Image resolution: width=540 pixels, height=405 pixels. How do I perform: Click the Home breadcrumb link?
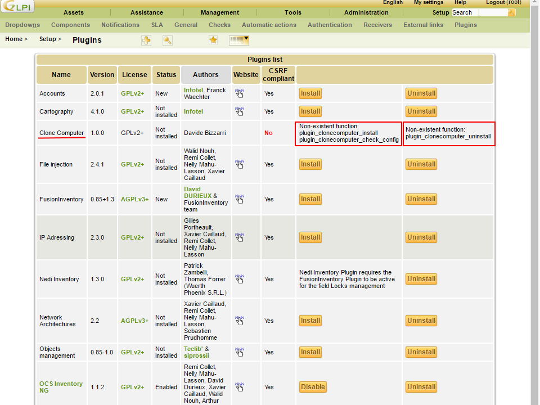pyautogui.click(x=13, y=39)
